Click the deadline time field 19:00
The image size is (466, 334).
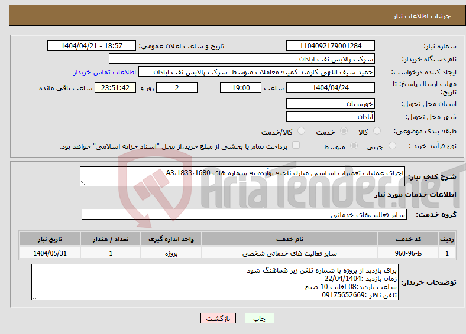click(x=241, y=87)
